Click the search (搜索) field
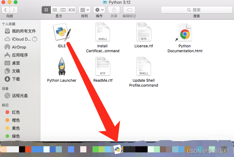This screenshot has width=234, height=157. (x=196, y=10)
